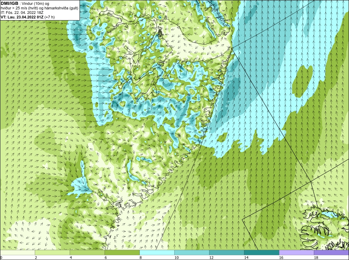Select the 'IT: Fös. 22. 04. 2022 18Z' line

pyautogui.click(x=22, y=13)
